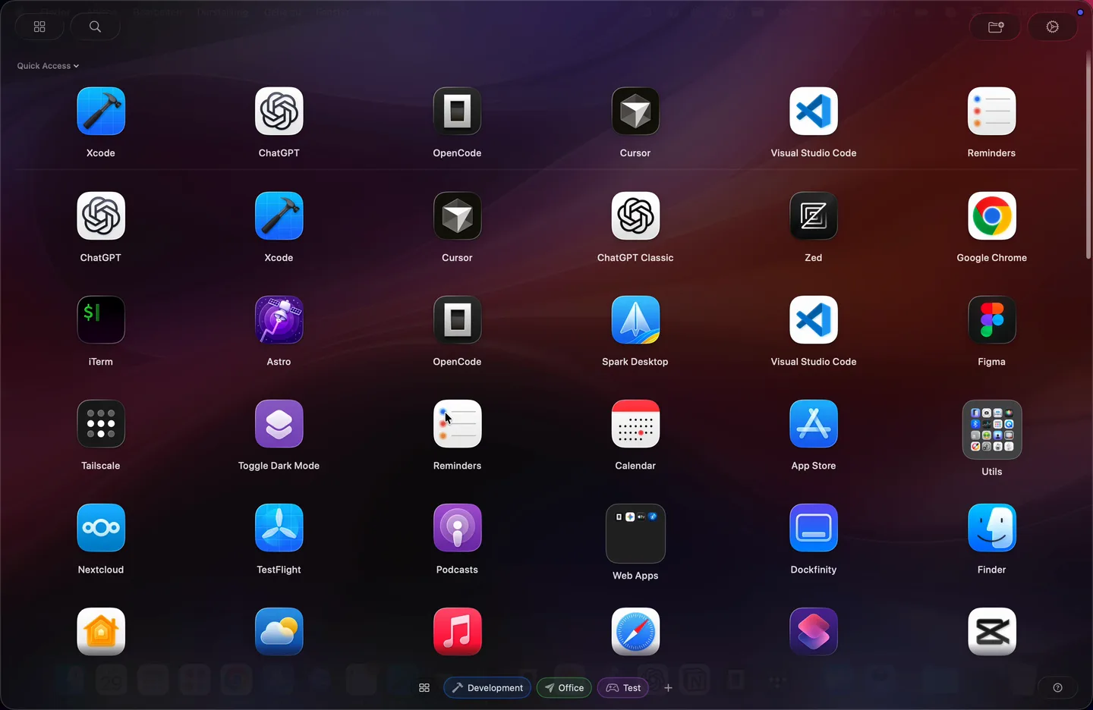Open the Podcasts app
Image resolution: width=1093 pixels, height=710 pixels.
(x=458, y=528)
